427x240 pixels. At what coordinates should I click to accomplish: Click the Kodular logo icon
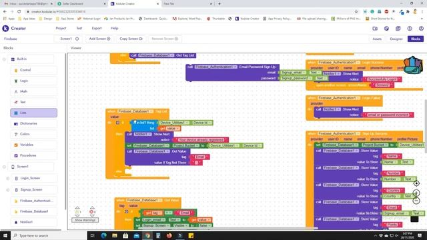5,28
